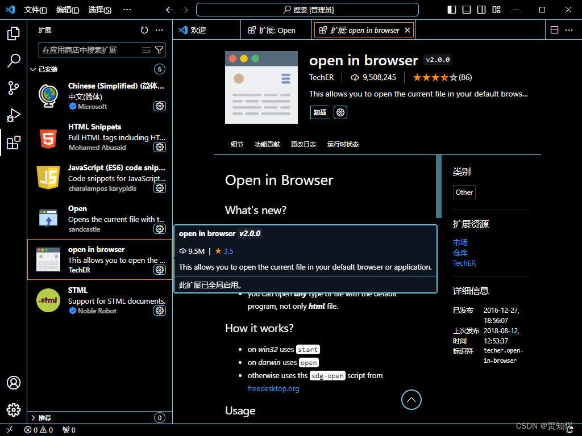Click the 卸载 uninstall button
This screenshot has width=582, height=436.
point(319,112)
